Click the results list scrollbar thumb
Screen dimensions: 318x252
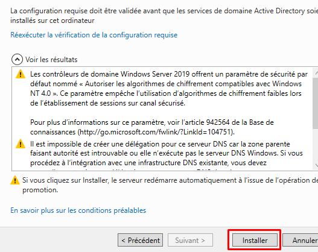click(316, 103)
